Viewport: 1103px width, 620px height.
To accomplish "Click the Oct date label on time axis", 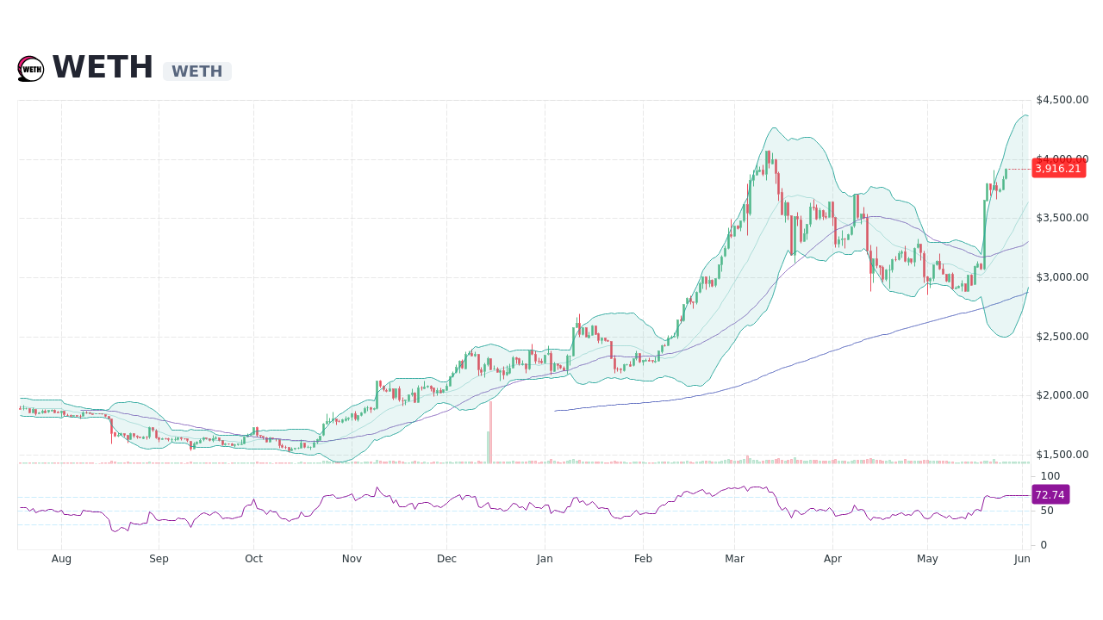I will (x=253, y=559).
